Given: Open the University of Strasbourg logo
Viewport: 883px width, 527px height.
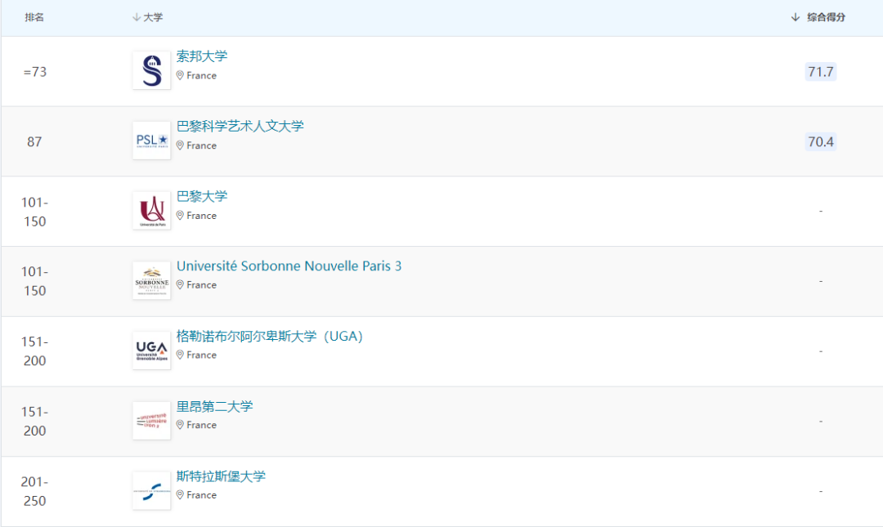Looking at the screenshot, I should tap(151, 490).
